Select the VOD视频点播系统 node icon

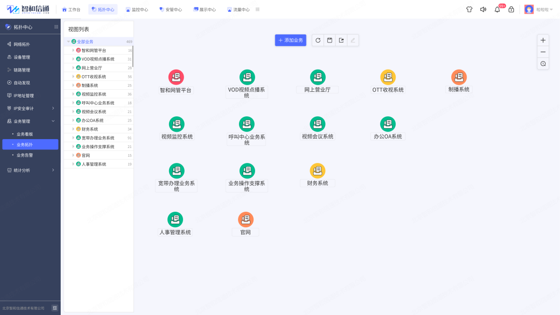[247, 77]
